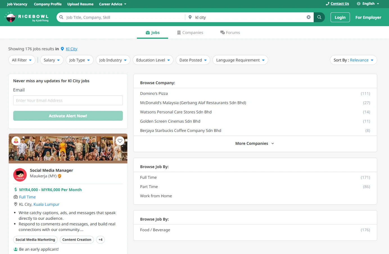Image resolution: width=389 pixels, height=254 pixels.
Task: Click the Content Creation skill tag
Action: [x=77, y=240]
